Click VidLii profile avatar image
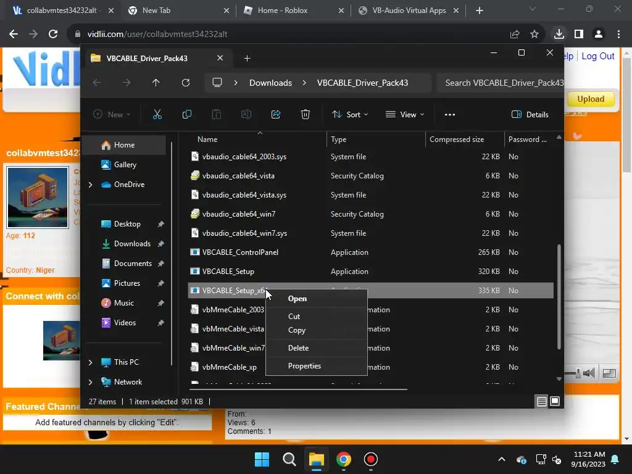Viewport: 632px width, 474px height. coord(38,197)
